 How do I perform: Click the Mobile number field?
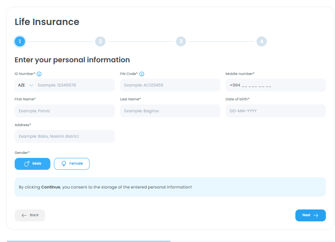(x=276, y=85)
